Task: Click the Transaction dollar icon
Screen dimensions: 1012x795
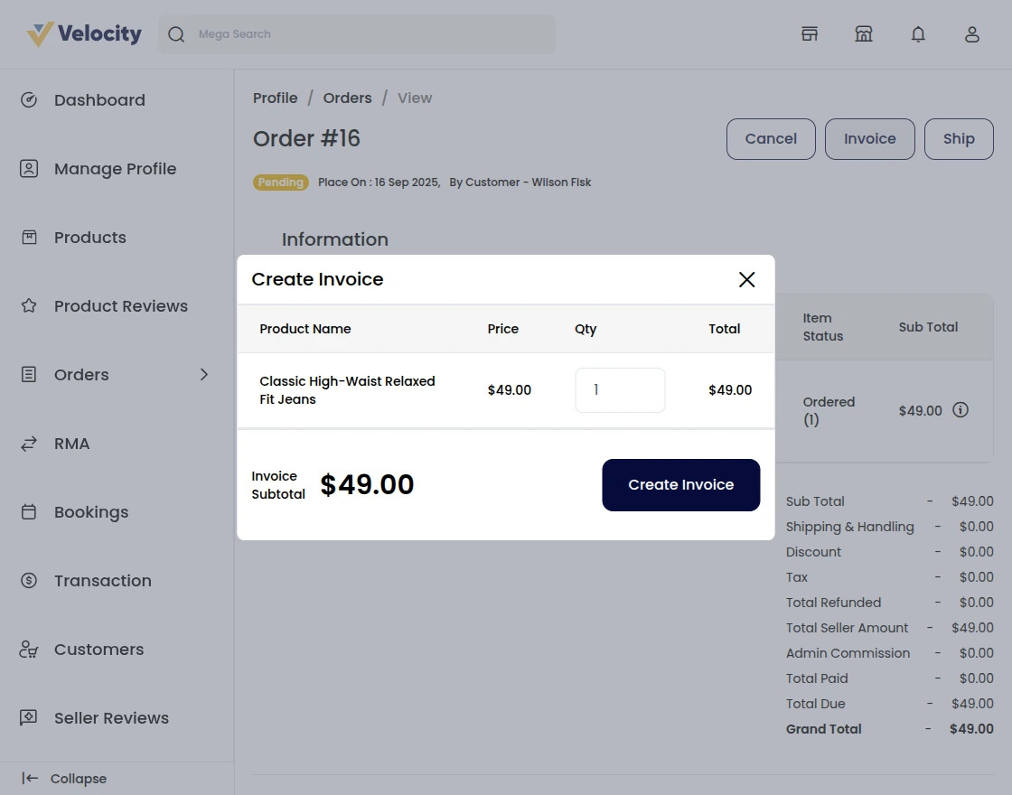Action: click(x=27, y=580)
